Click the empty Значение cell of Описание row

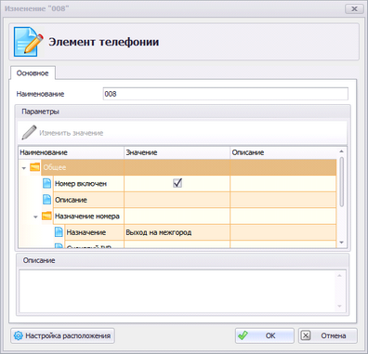[x=177, y=200]
